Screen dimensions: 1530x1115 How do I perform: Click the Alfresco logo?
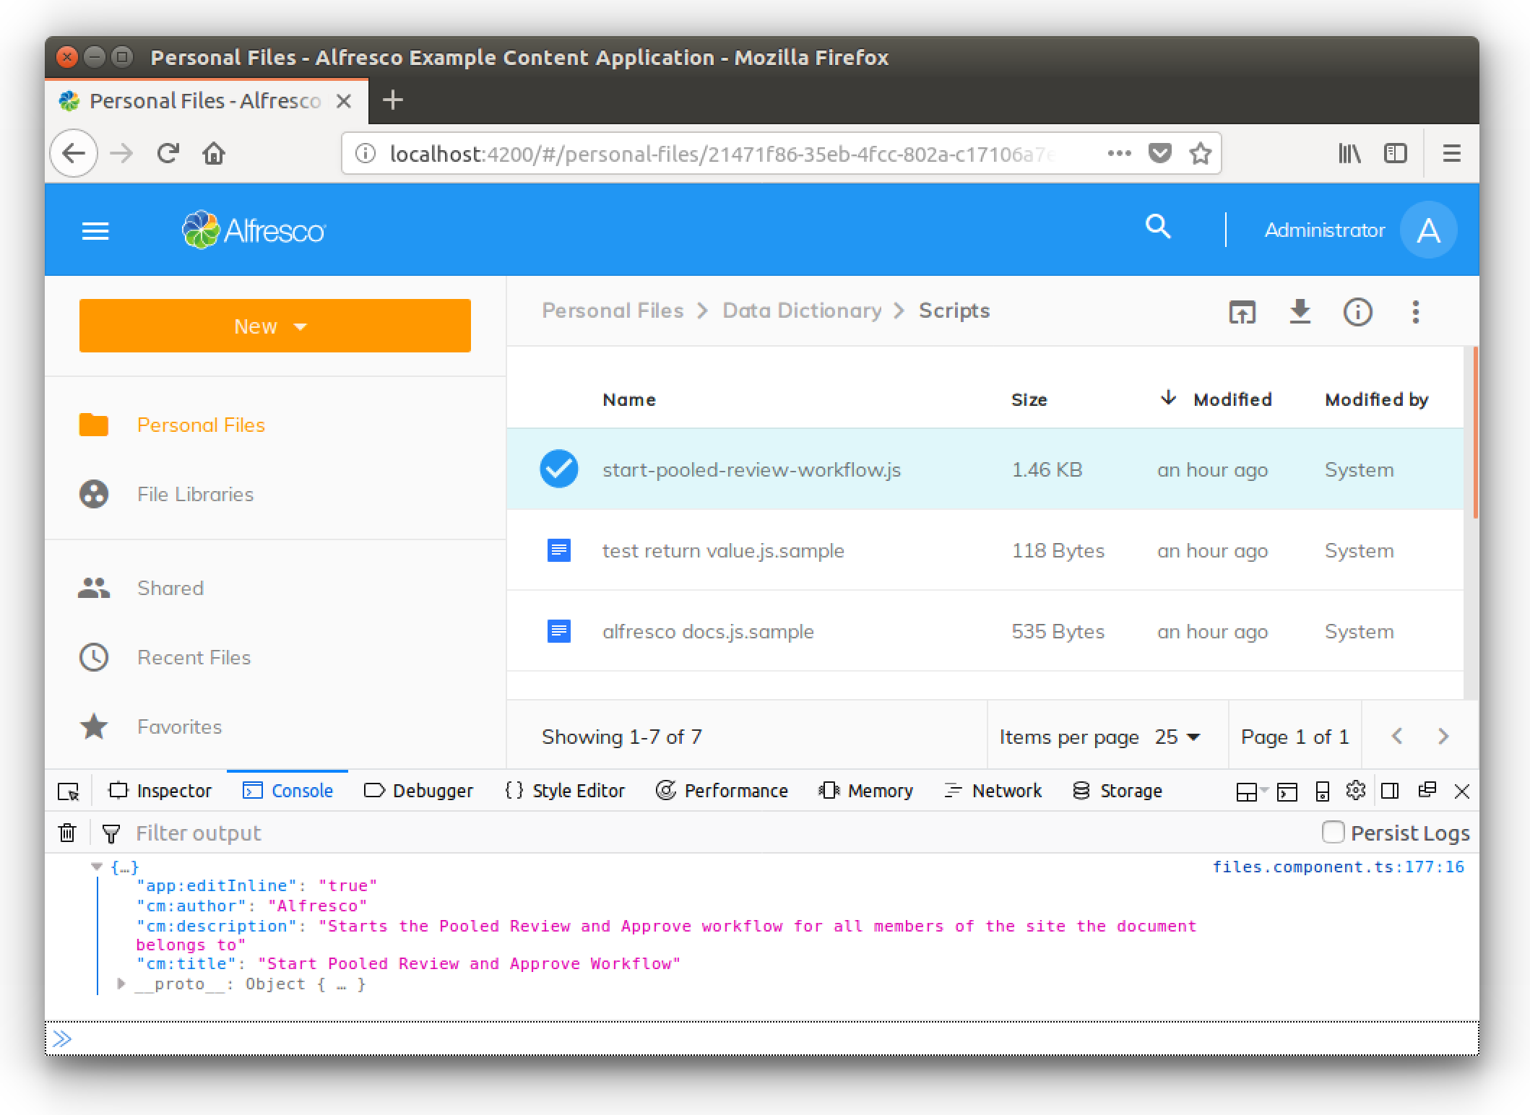(253, 230)
